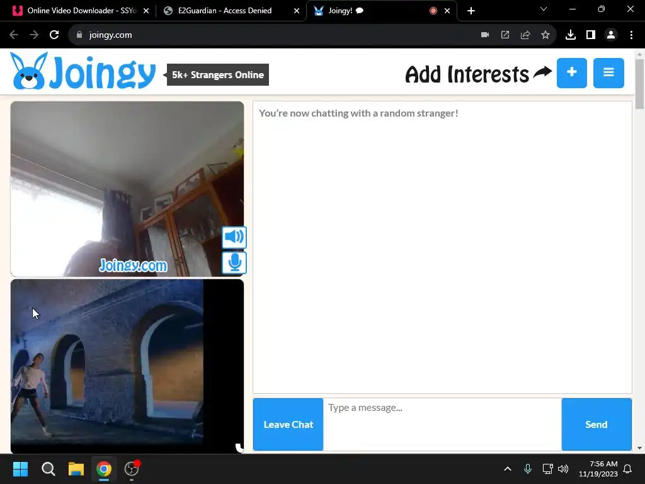Viewport: 645px width, 484px height.
Task: Click the stranger's webcam video
Action: pos(127,189)
